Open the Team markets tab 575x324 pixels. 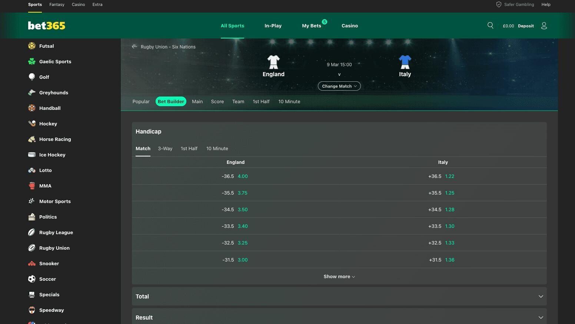coord(238,101)
